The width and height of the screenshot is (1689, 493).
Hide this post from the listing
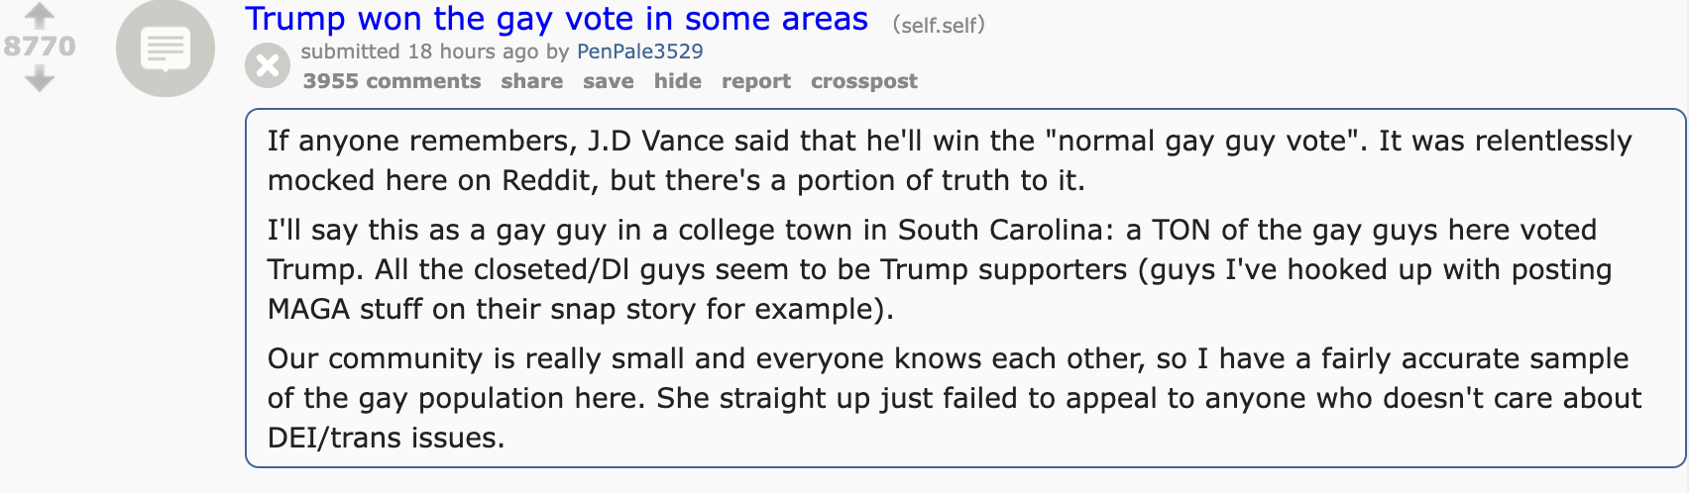tap(678, 81)
